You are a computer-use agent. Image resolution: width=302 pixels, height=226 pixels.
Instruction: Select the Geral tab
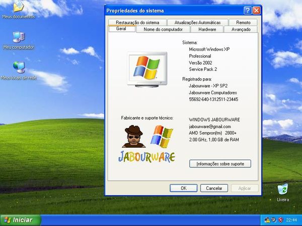pyautogui.click(x=122, y=29)
